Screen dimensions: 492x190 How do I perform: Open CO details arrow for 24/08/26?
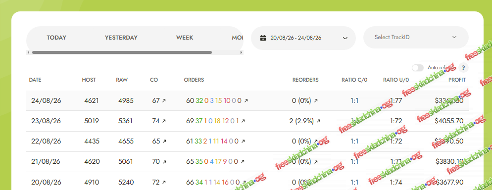tap(164, 100)
